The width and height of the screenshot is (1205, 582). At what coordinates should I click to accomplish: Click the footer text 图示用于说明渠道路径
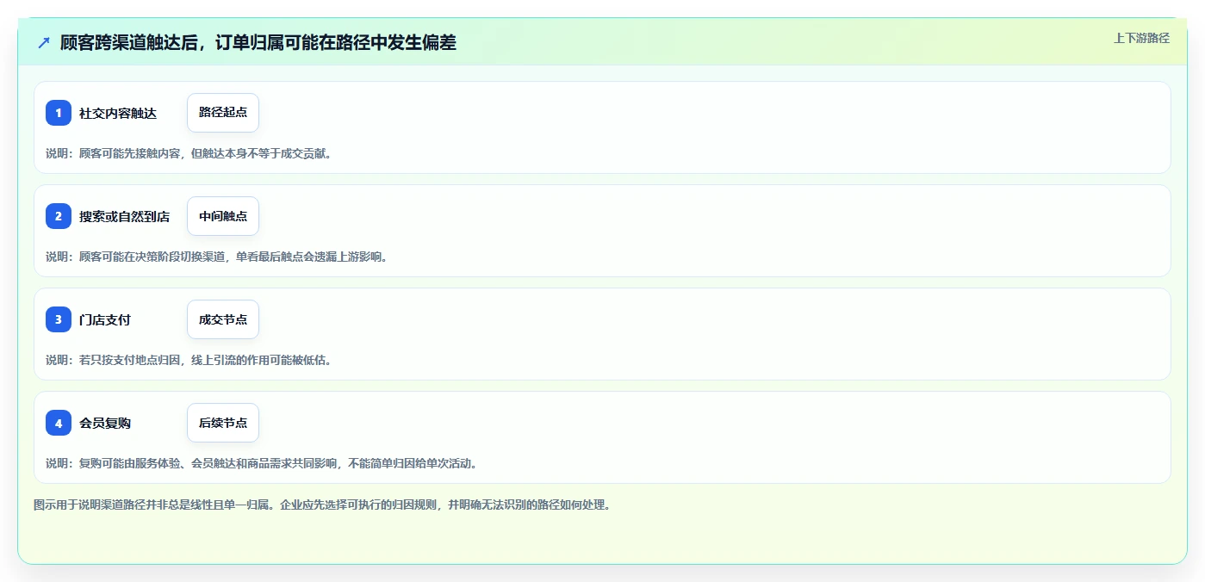pos(322,505)
